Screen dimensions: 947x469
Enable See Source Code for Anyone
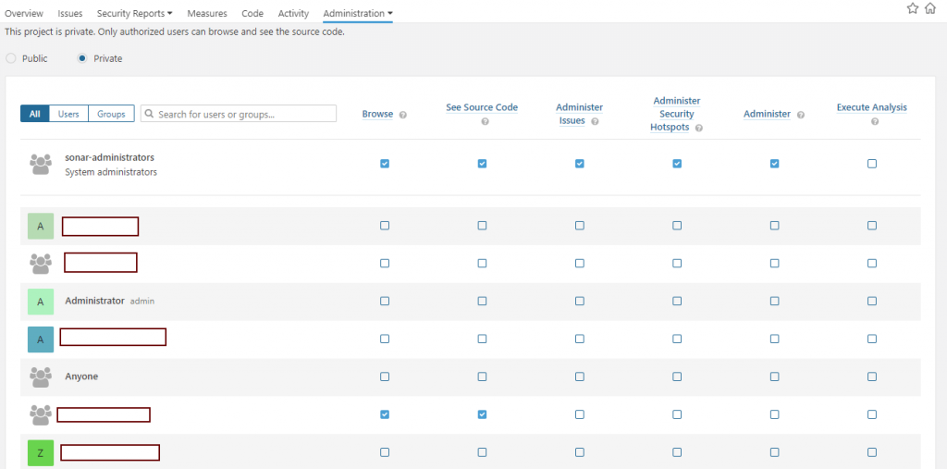point(482,376)
